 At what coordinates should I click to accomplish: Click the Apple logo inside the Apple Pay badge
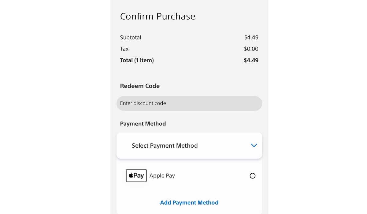(131, 175)
